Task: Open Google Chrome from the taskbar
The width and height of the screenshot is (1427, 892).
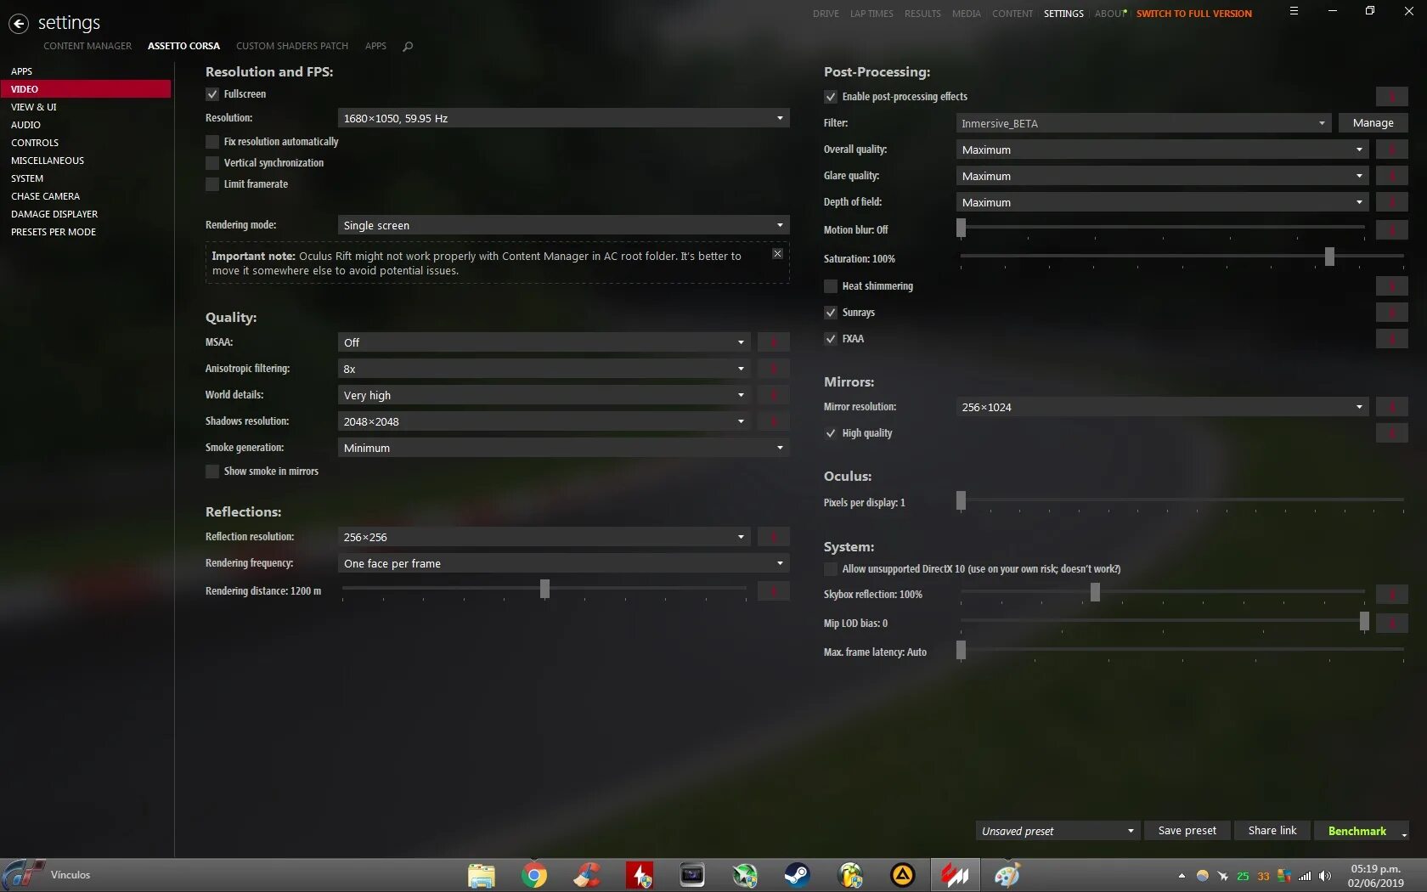Action: 534,875
